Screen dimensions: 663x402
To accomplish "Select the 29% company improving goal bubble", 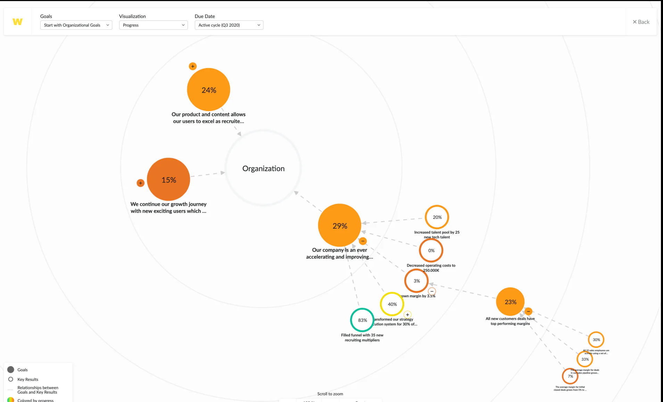I will coord(340,225).
